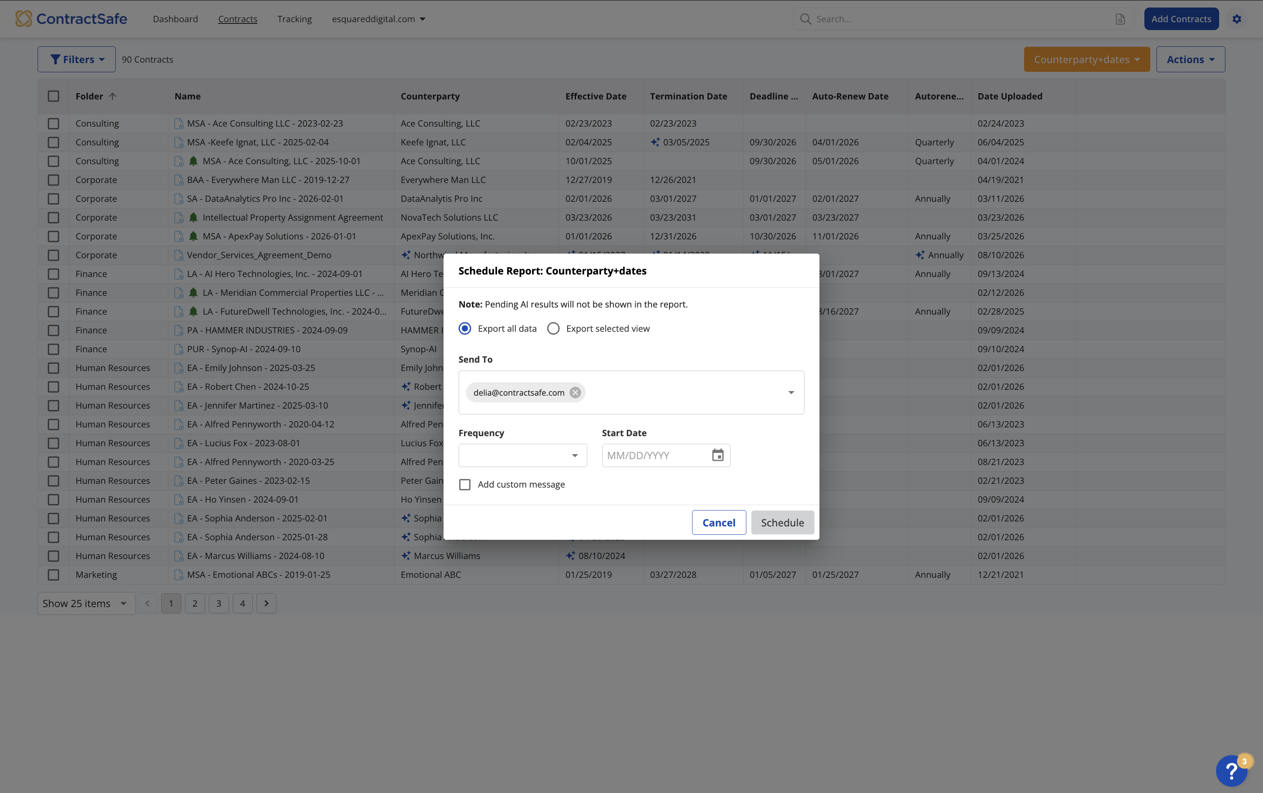Open the Tracking tab
This screenshot has height=793, width=1263.
click(x=294, y=19)
